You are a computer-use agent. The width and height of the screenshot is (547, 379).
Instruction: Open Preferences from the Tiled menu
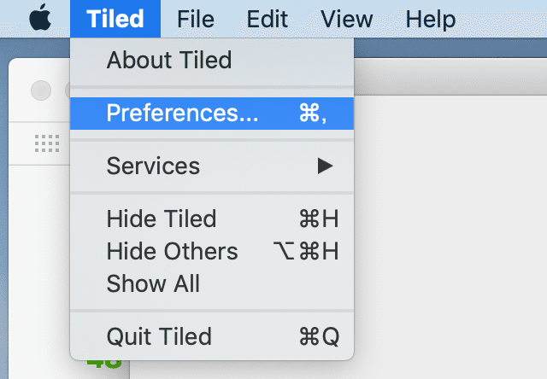181,114
